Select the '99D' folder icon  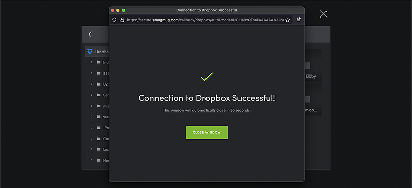coord(99,73)
